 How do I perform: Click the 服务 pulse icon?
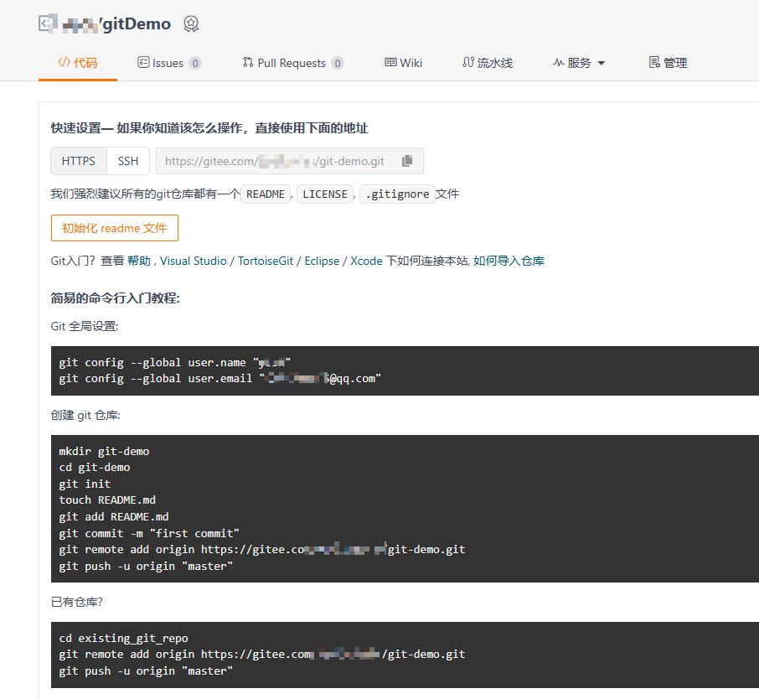coord(559,63)
